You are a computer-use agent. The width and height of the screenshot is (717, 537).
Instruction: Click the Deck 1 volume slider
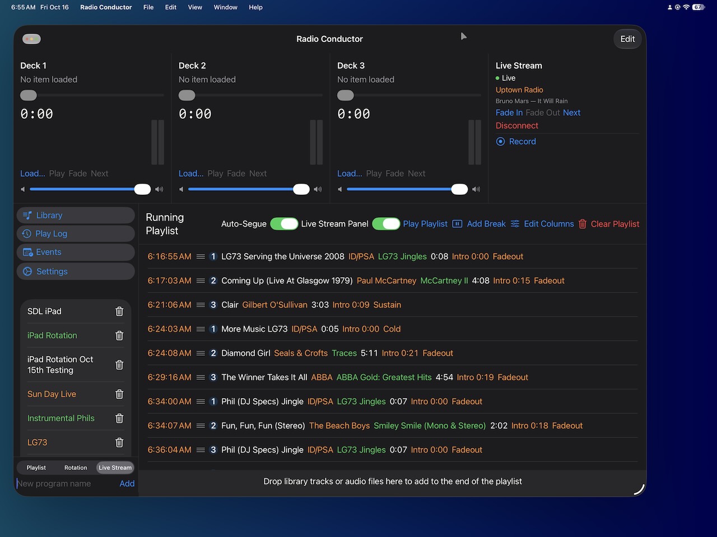90,189
